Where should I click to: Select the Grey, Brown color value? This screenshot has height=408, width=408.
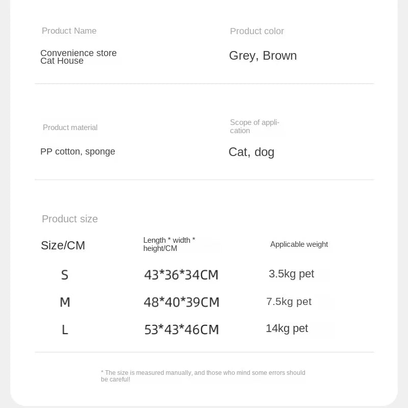263,56
